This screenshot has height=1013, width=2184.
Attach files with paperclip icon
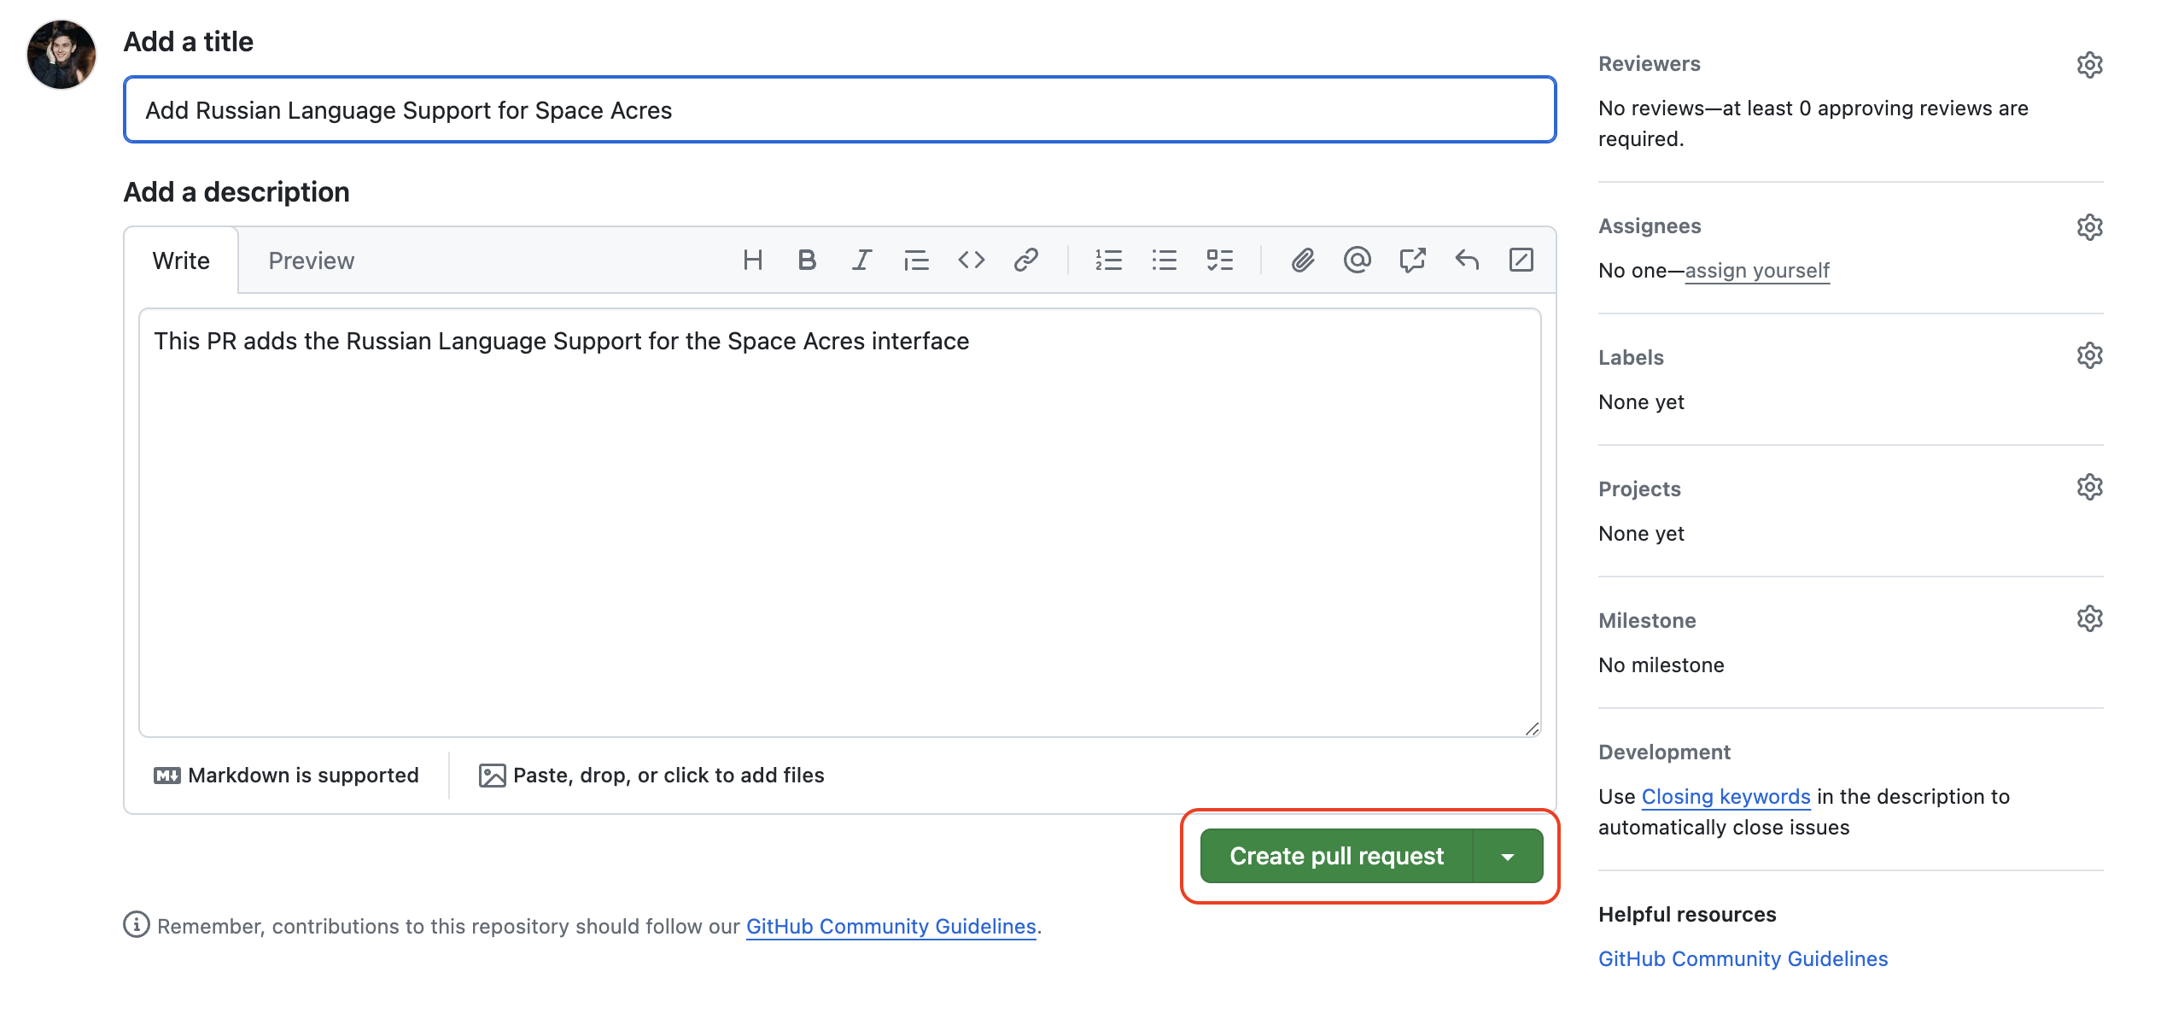[1302, 261]
